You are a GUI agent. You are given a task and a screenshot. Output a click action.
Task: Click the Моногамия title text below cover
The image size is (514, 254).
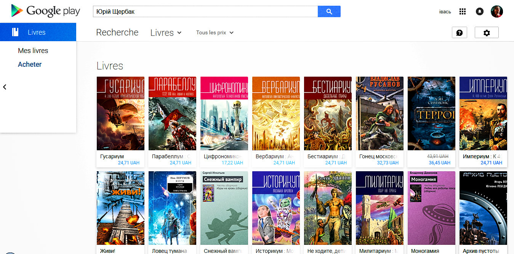click(x=425, y=251)
